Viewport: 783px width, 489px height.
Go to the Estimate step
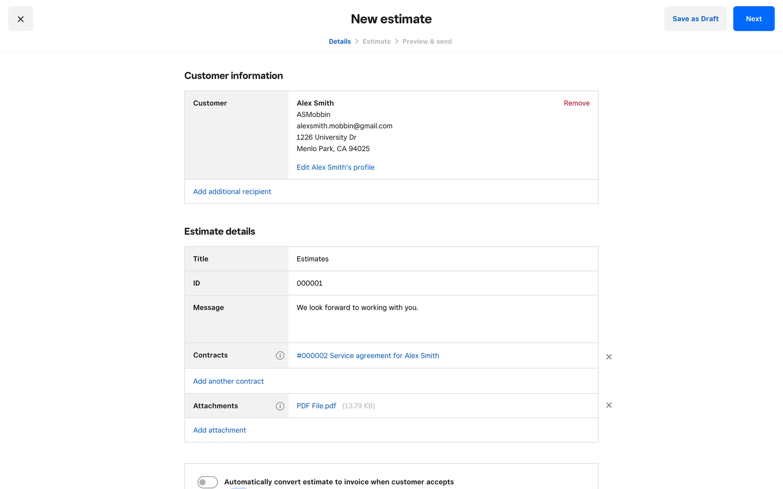(376, 42)
